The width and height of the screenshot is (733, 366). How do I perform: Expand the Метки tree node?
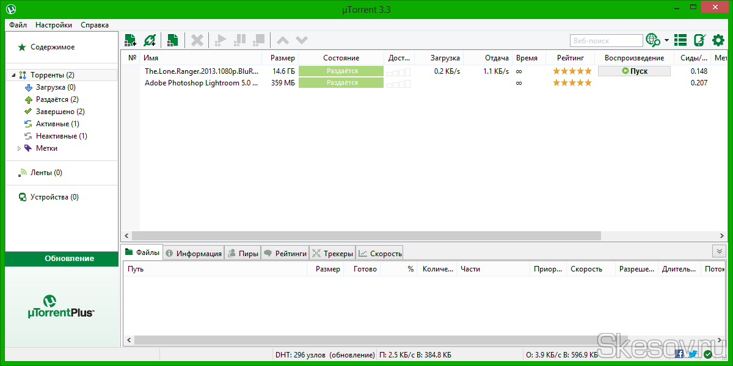pyautogui.click(x=19, y=148)
